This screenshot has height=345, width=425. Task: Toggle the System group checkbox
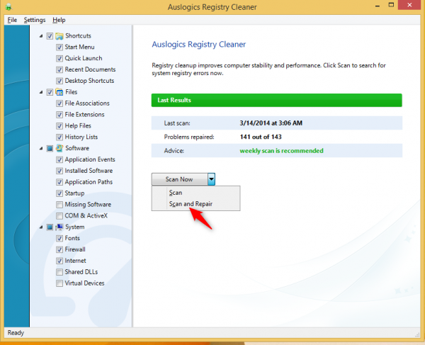50,227
